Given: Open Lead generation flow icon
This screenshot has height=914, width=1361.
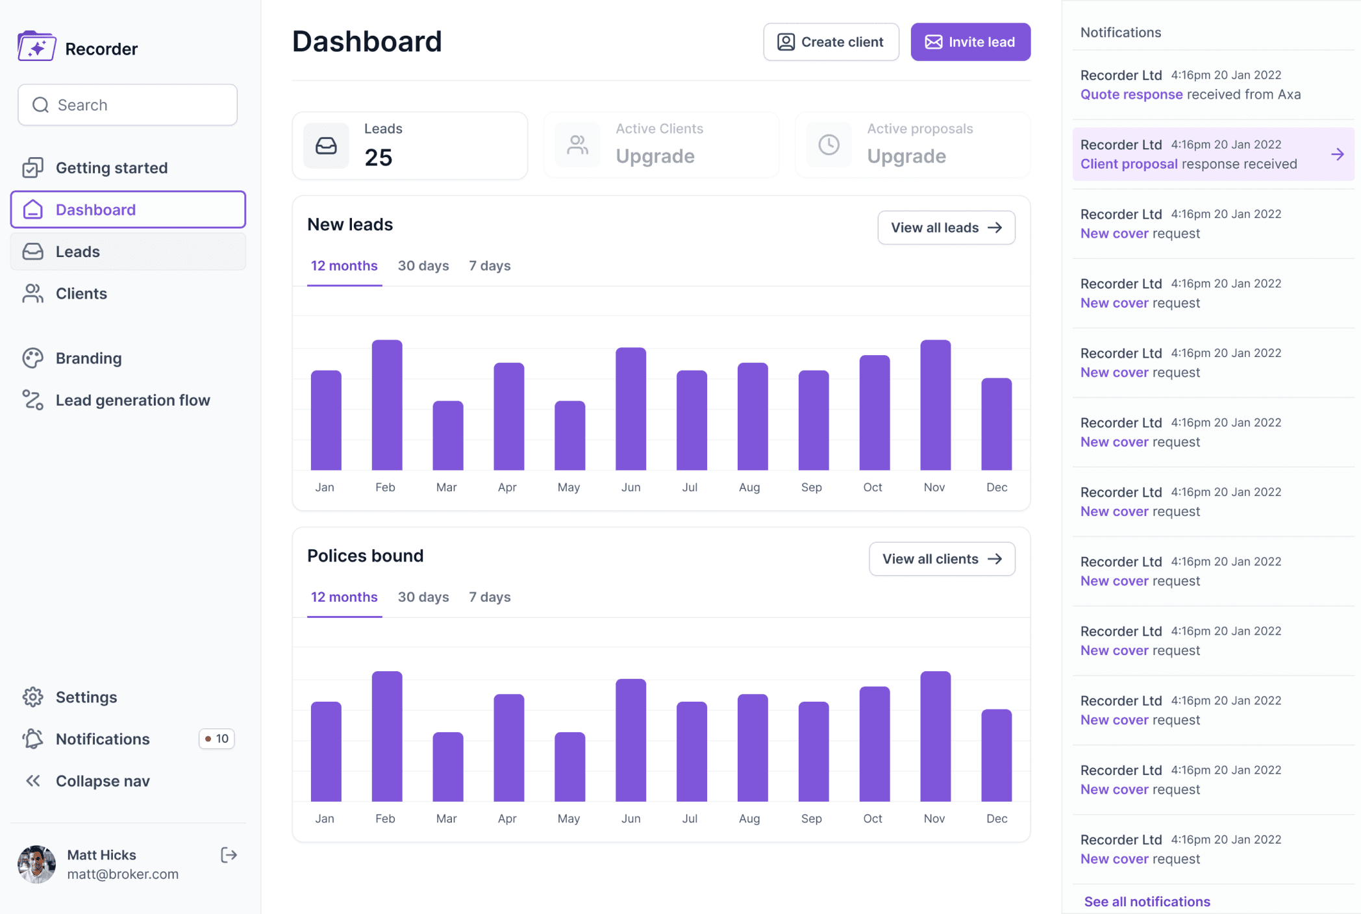Looking at the screenshot, I should pos(32,400).
